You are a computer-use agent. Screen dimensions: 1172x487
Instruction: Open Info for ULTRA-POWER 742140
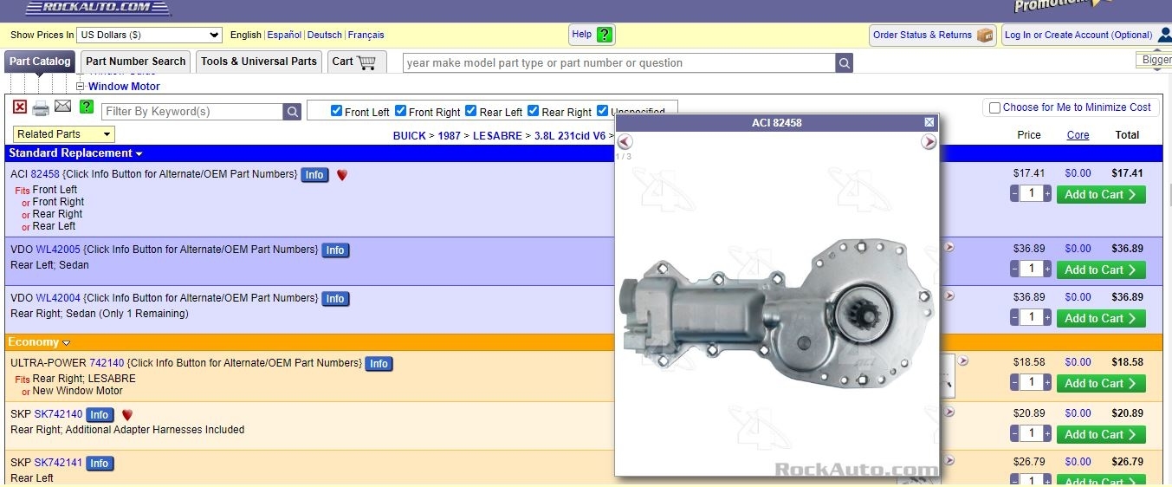(x=379, y=364)
